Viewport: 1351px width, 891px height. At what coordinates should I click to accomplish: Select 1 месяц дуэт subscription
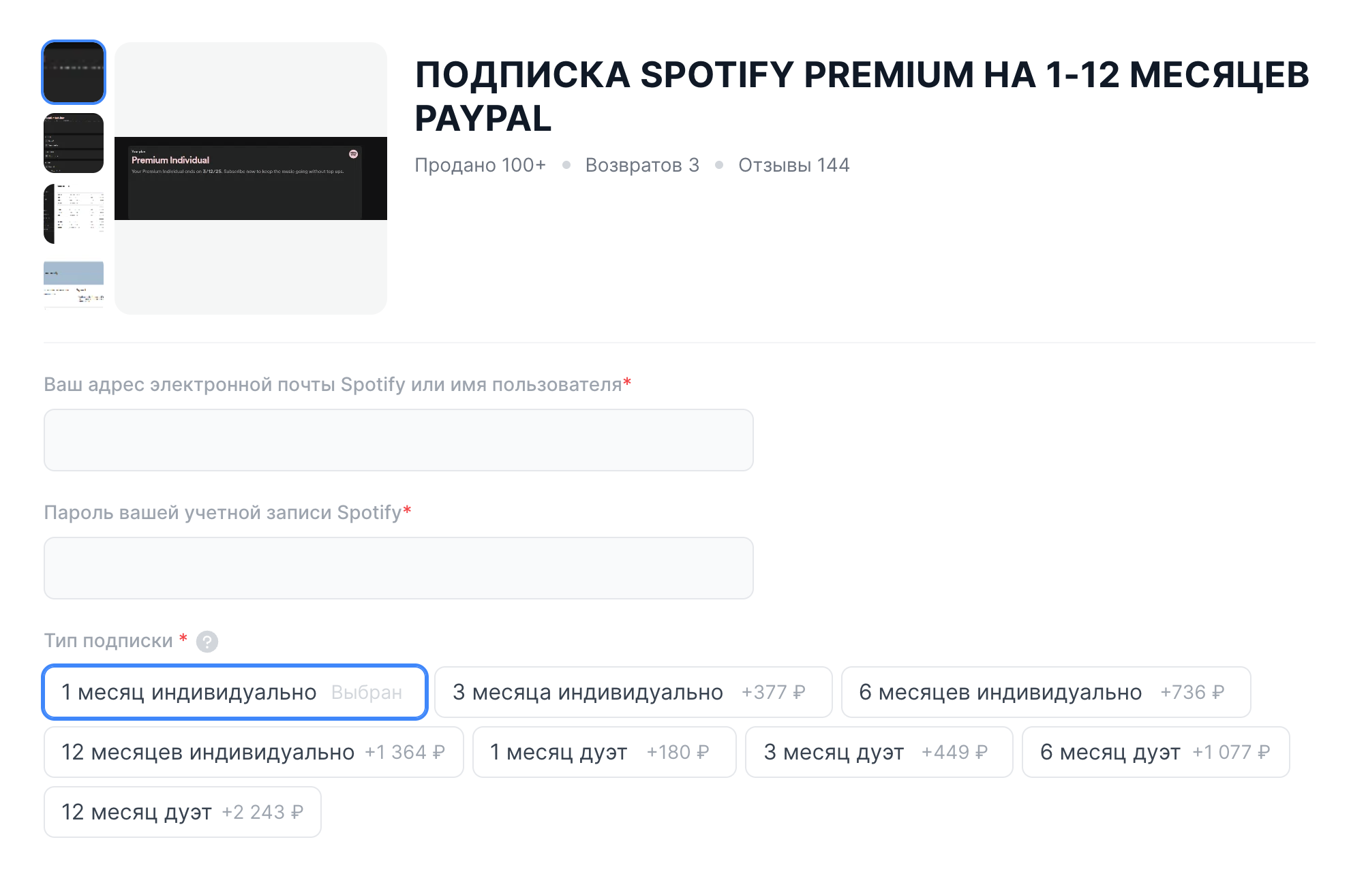point(604,752)
